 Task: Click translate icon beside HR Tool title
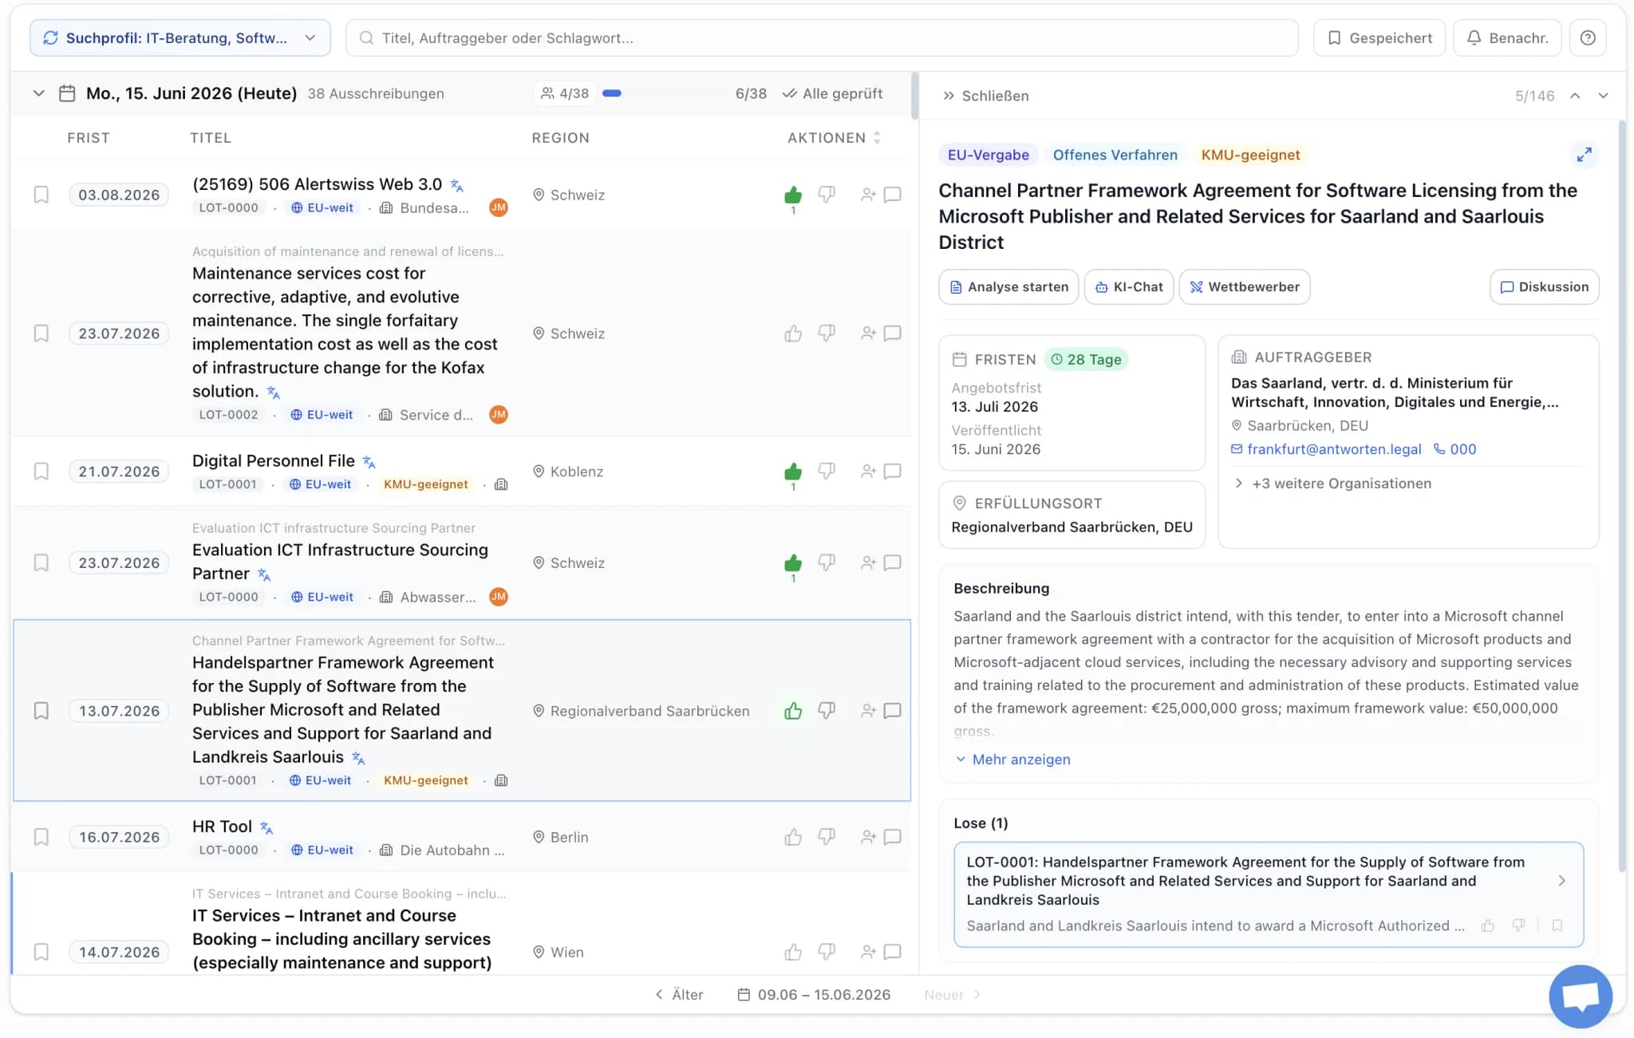[x=266, y=828]
